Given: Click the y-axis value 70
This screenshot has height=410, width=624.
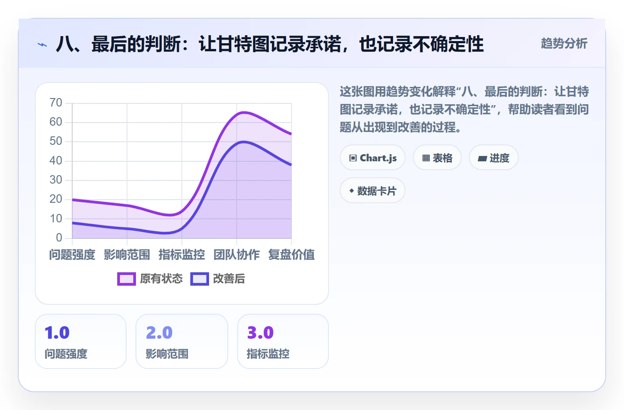Looking at the screenshot, I should [56, 103].
